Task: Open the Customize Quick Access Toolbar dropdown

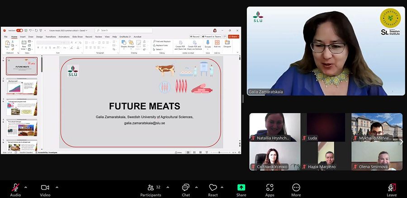Action: (x=45, y=31)
